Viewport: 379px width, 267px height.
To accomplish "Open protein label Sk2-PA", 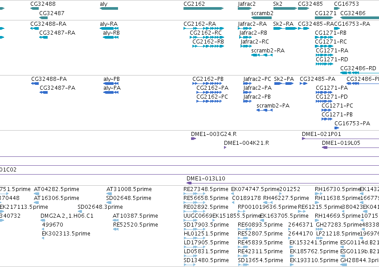I will pyautogui.click(x=284, y=79).
